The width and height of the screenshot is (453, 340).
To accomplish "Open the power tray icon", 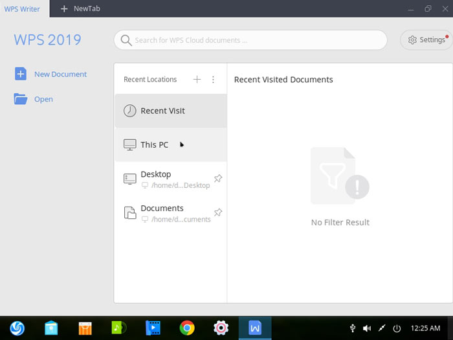I will pyautogui.click(x=397, y=328).
